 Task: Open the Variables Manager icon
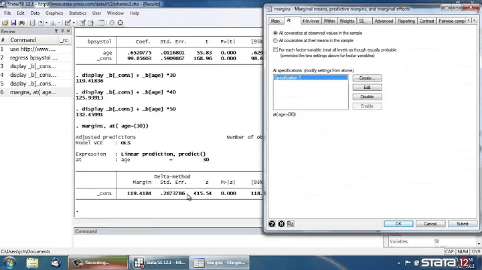[101, 23]
